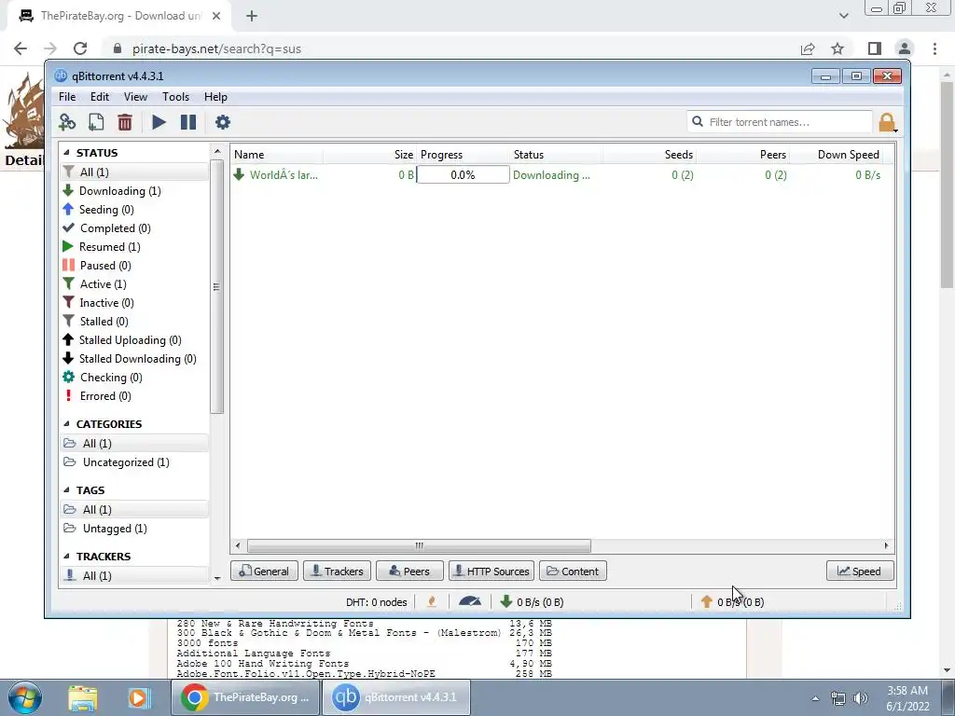The width and height of the screenshot is (955, 716).
Task: Open File Explorer from the taskbar
Action: [83, 697]
